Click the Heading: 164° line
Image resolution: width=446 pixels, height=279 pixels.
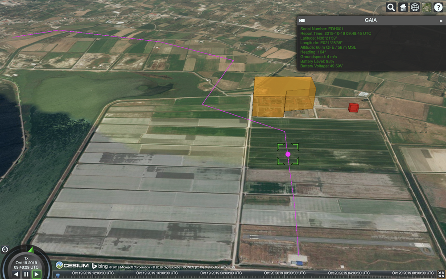click(312, 52)
